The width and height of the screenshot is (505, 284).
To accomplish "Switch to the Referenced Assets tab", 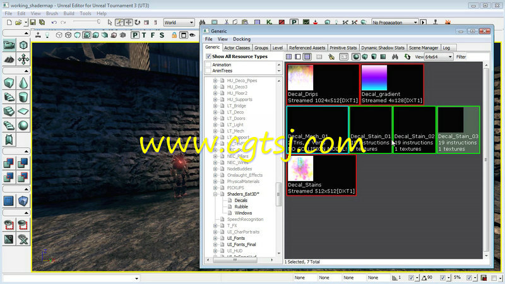I will 307,48.
